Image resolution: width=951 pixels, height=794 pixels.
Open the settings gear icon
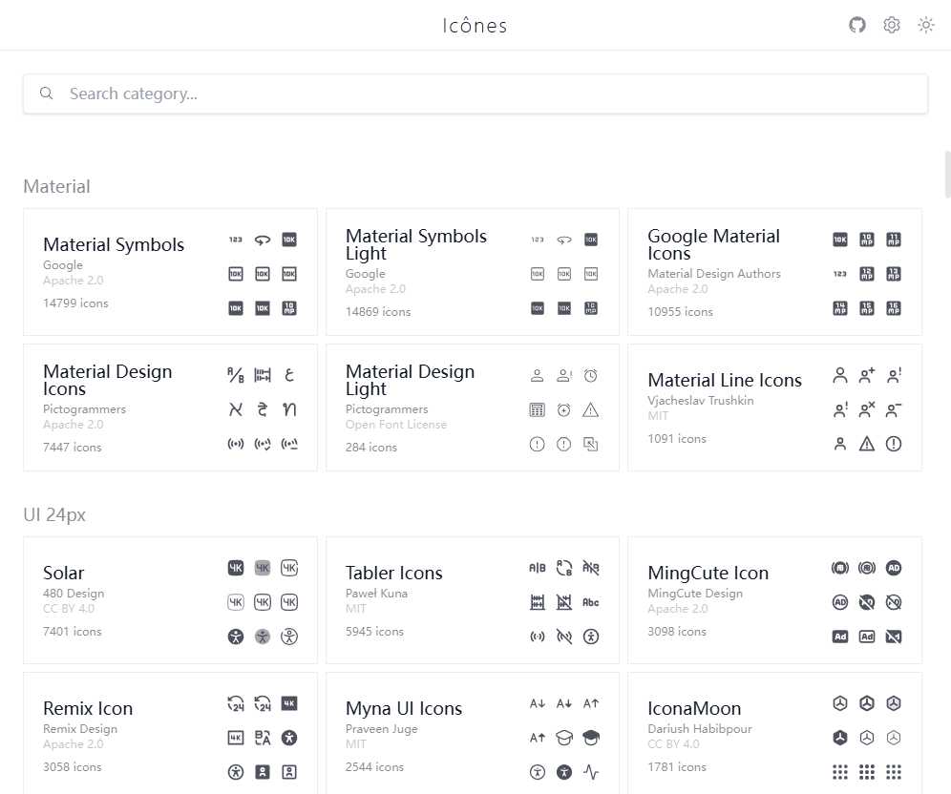892,25
